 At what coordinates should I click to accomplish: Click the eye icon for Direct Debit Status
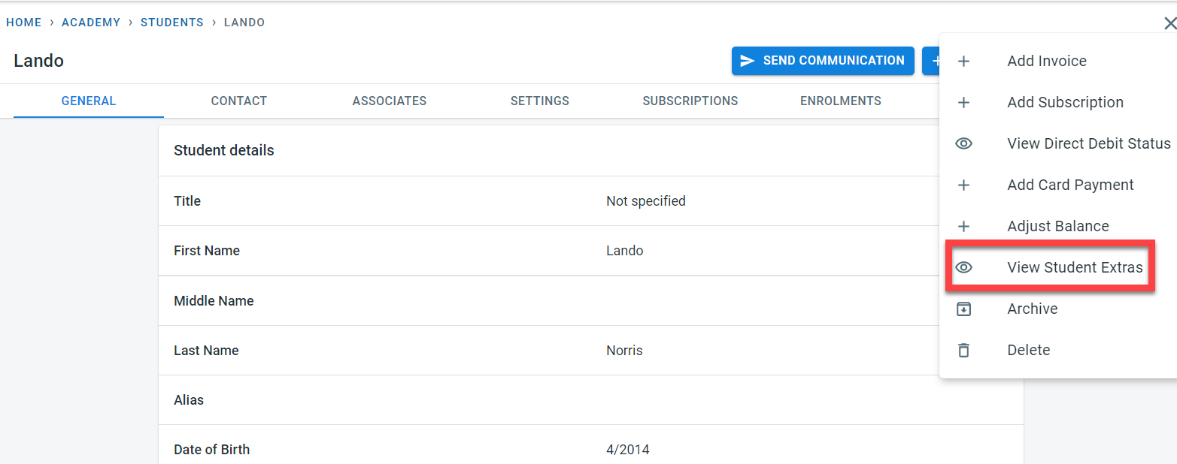point(963,143)
